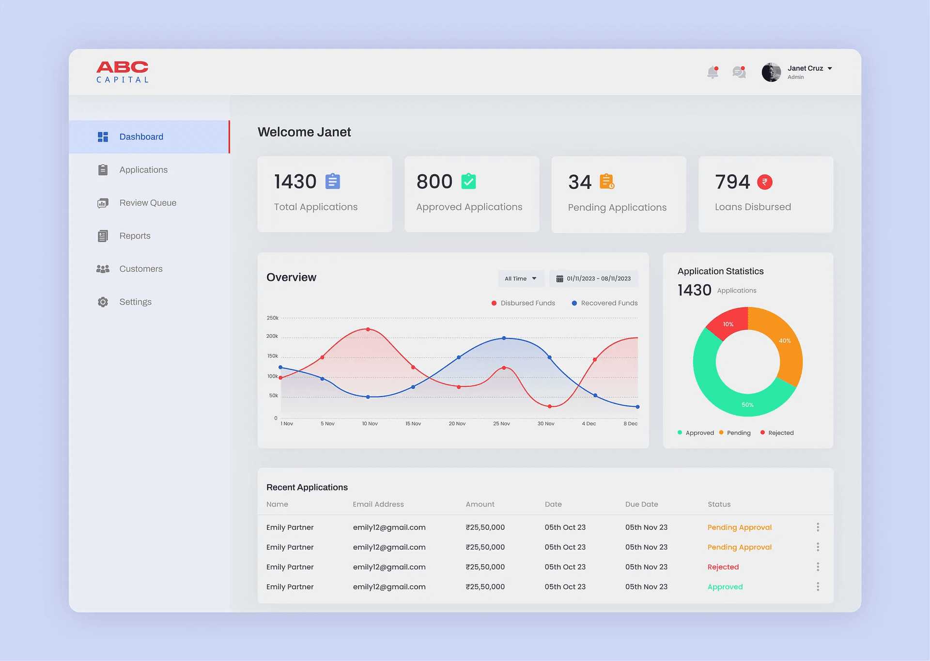Click the Reports document icon in the sidebar

[103, 236]
